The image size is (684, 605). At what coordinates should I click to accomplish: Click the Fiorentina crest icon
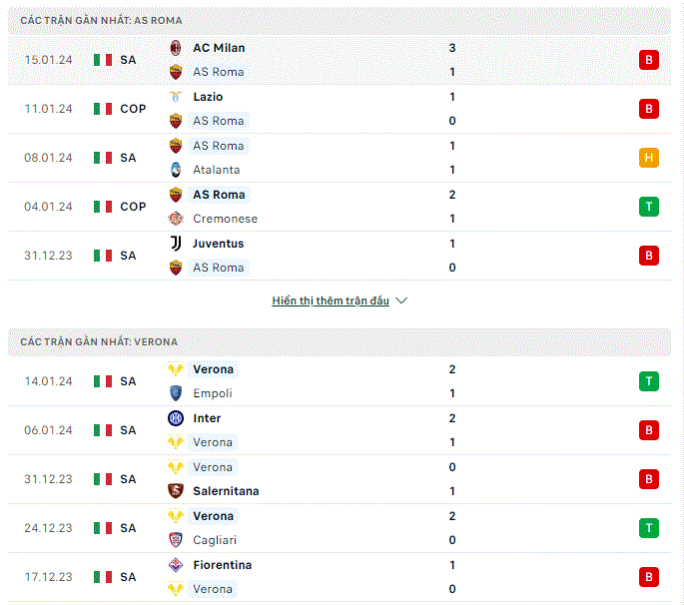(x=176, y=565)
